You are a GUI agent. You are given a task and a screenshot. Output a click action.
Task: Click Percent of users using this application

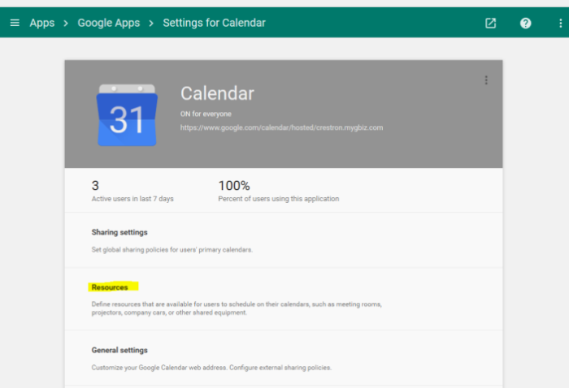[x=278, y=199]
